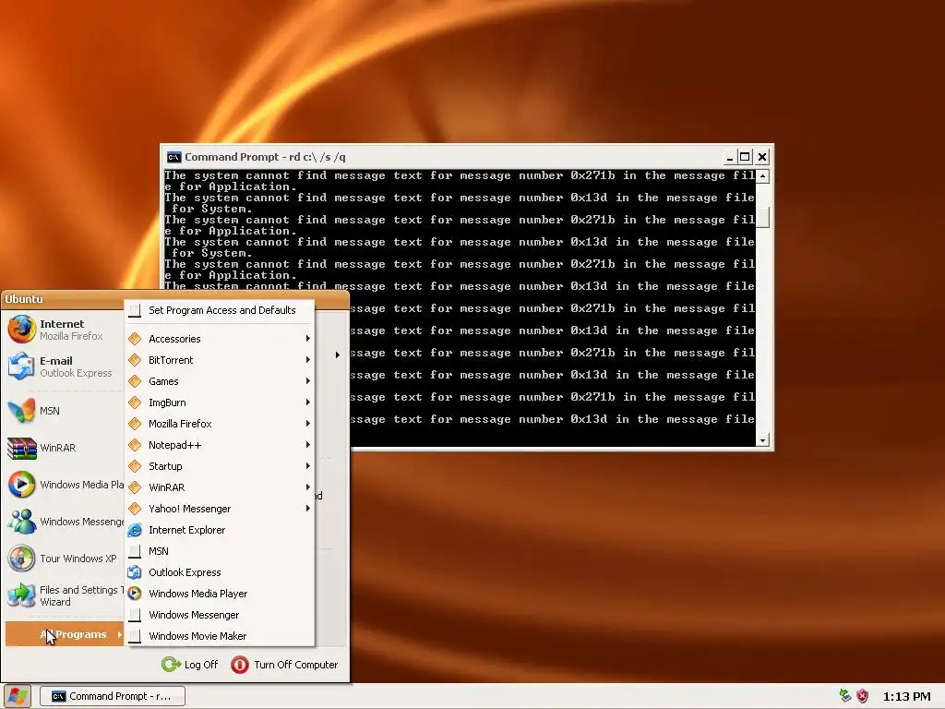Viewport: 945px width, 709px height.
Task: Open the Start button on taskbar
Action: tap(17, 696)
